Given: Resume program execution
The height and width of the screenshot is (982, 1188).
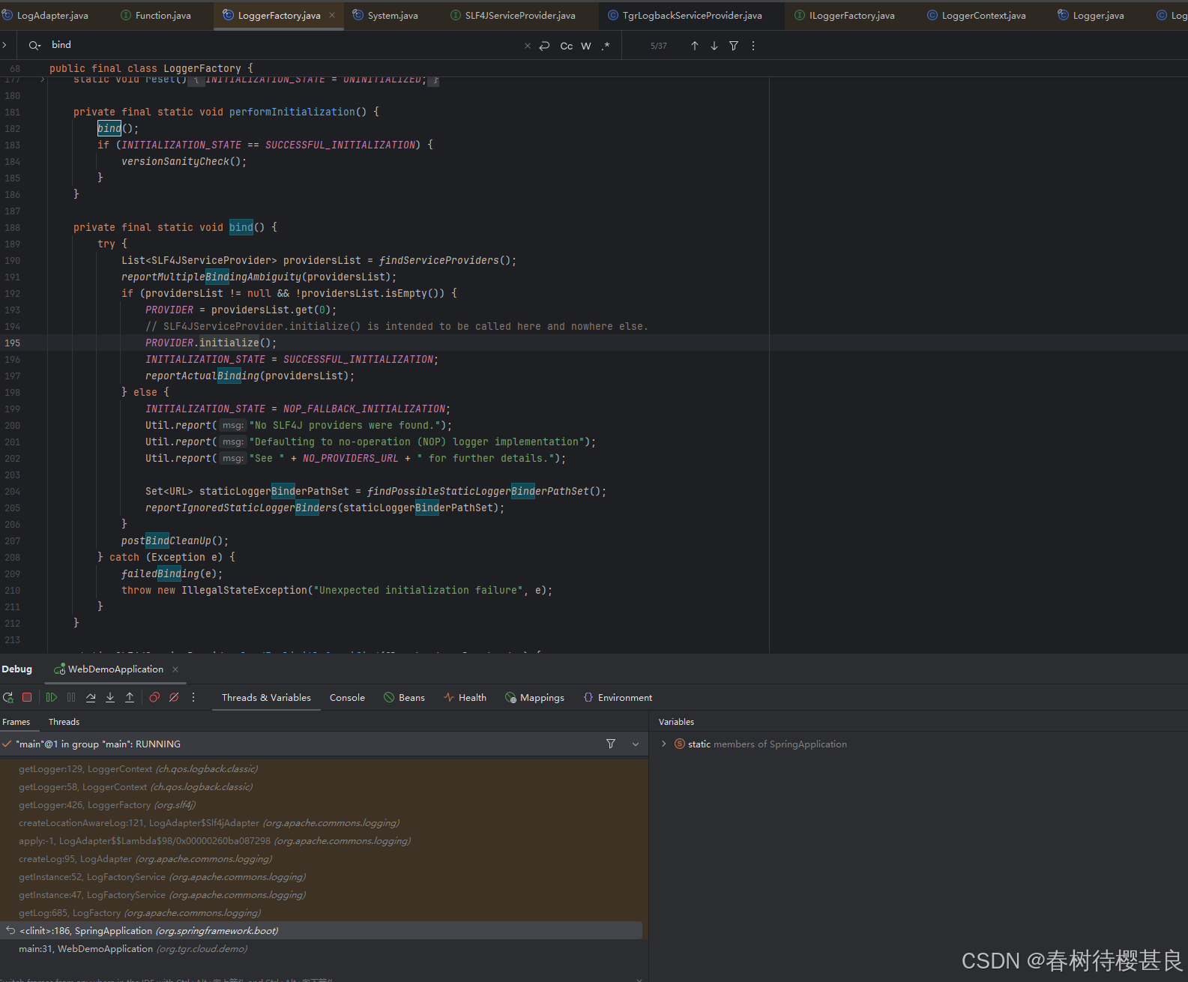Looking at the screenshot, I should point(51,697).
